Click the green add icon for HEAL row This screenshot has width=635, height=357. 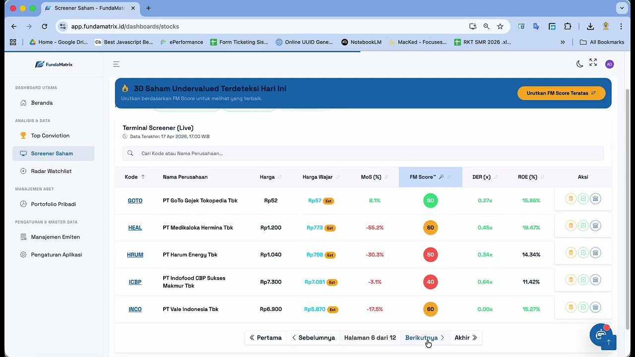point(583,226)
